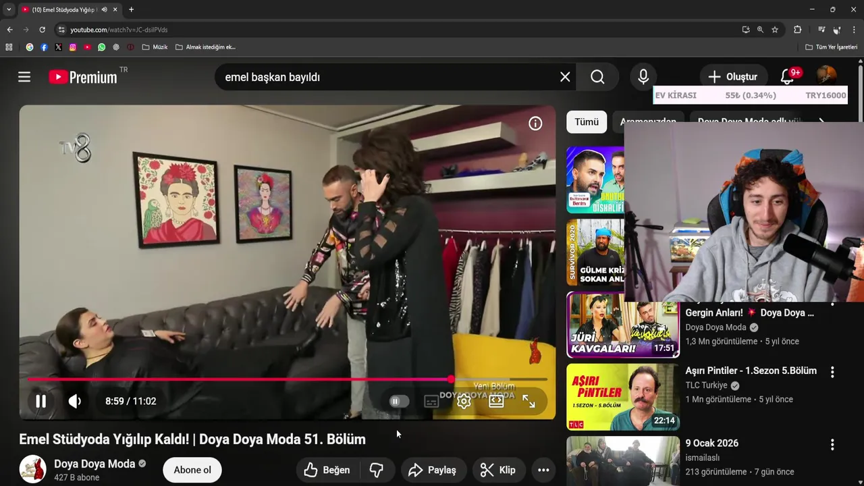Open the apps grid bookmark
Screen dimensions: 864x486
click(9, 47)
